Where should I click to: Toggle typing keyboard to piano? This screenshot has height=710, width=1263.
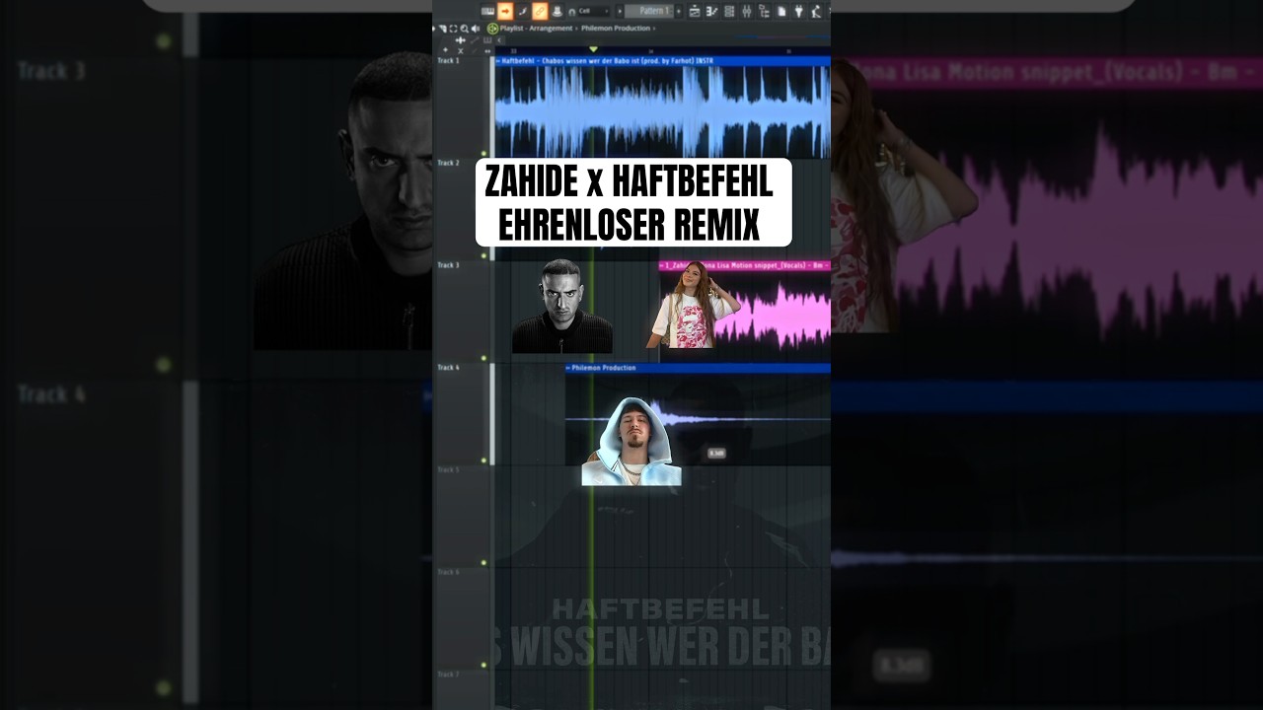(x=487, y=11)
